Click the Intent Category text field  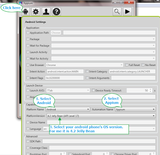tap(132, 72)
